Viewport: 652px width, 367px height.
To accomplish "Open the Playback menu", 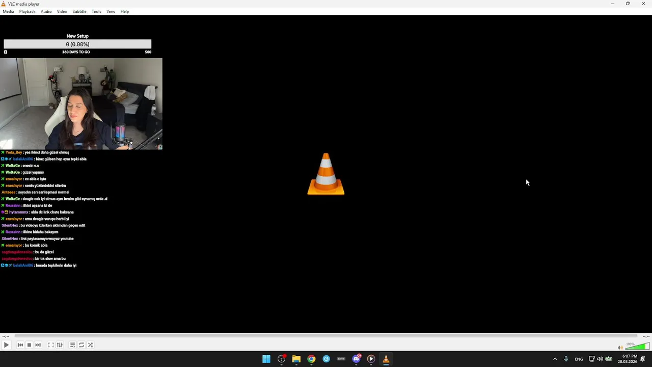I will pyautogui.click(x=28, y=11).
